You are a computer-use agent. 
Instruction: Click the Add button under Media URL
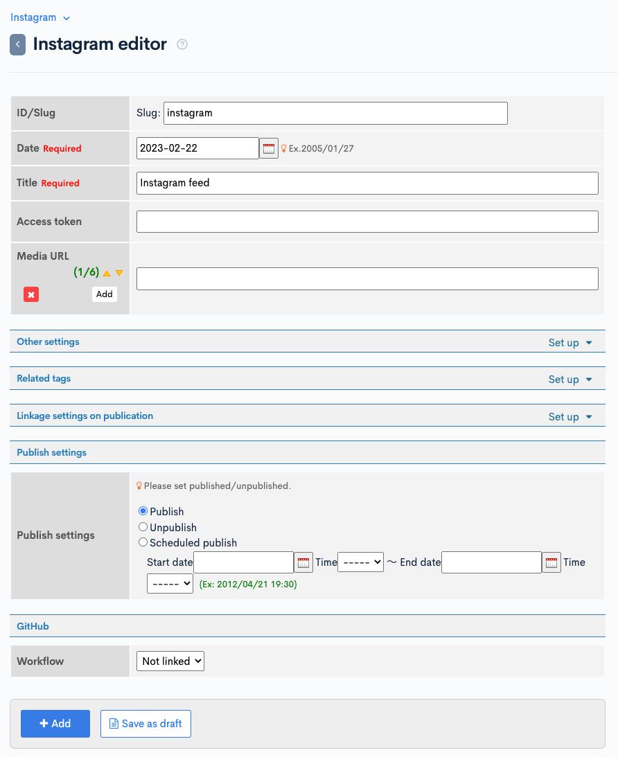coord(104,294)
